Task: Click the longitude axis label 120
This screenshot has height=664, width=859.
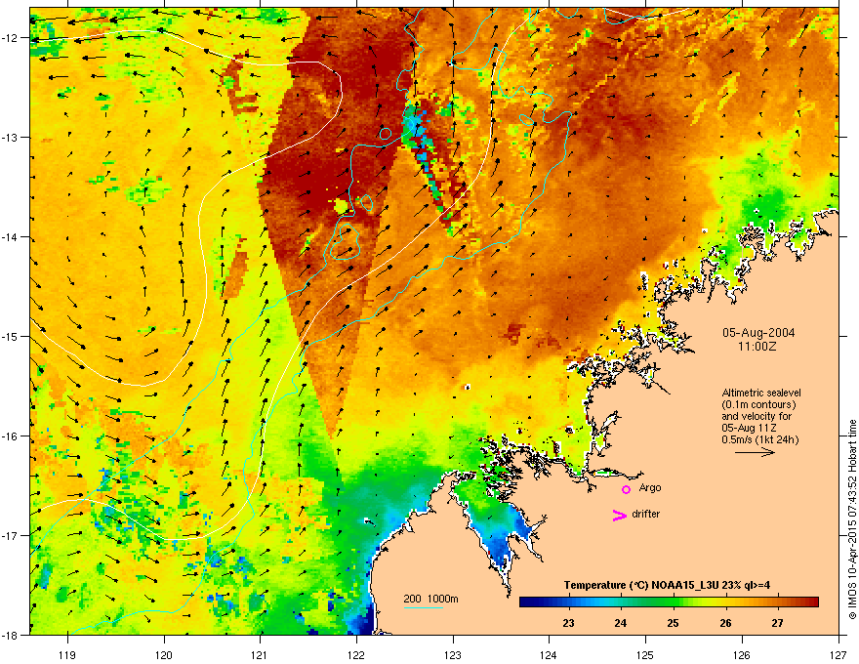Action: pos(164,654)
